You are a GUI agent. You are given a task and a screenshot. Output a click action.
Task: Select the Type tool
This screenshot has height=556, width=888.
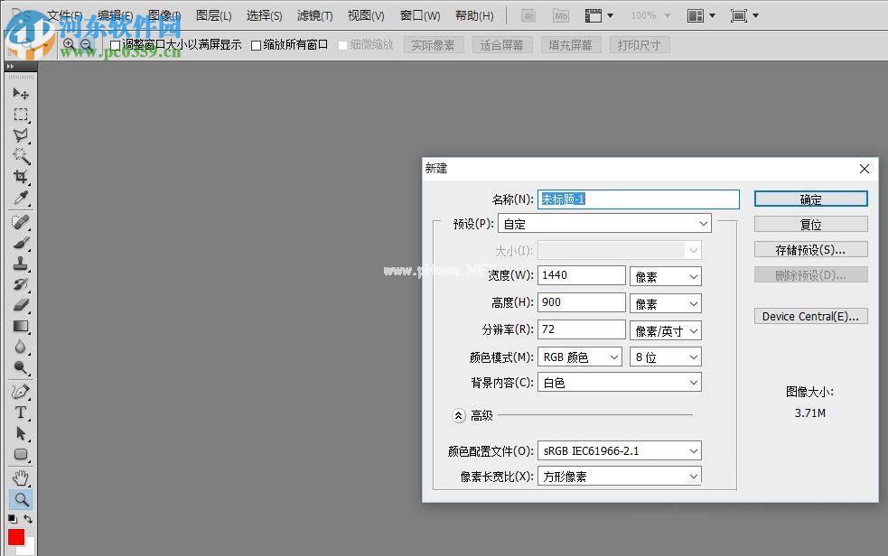pyautogui.click(x=21, y=411)
